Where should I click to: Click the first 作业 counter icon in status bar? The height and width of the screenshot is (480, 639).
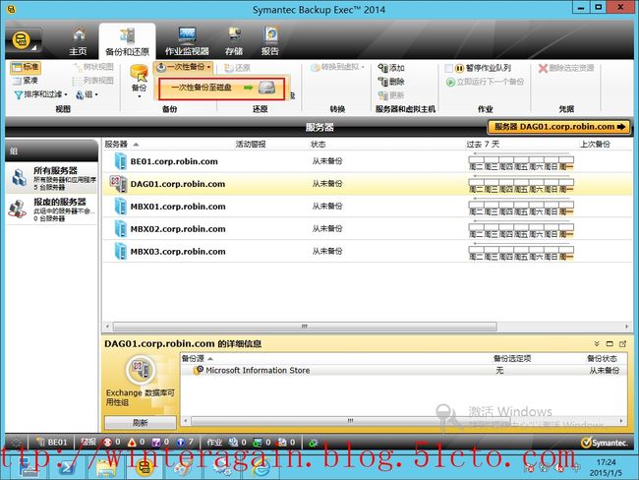[x=234, y=442]
